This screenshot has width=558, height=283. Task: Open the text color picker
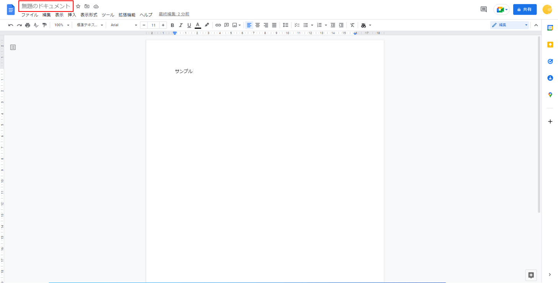click(x=198, y=25)
